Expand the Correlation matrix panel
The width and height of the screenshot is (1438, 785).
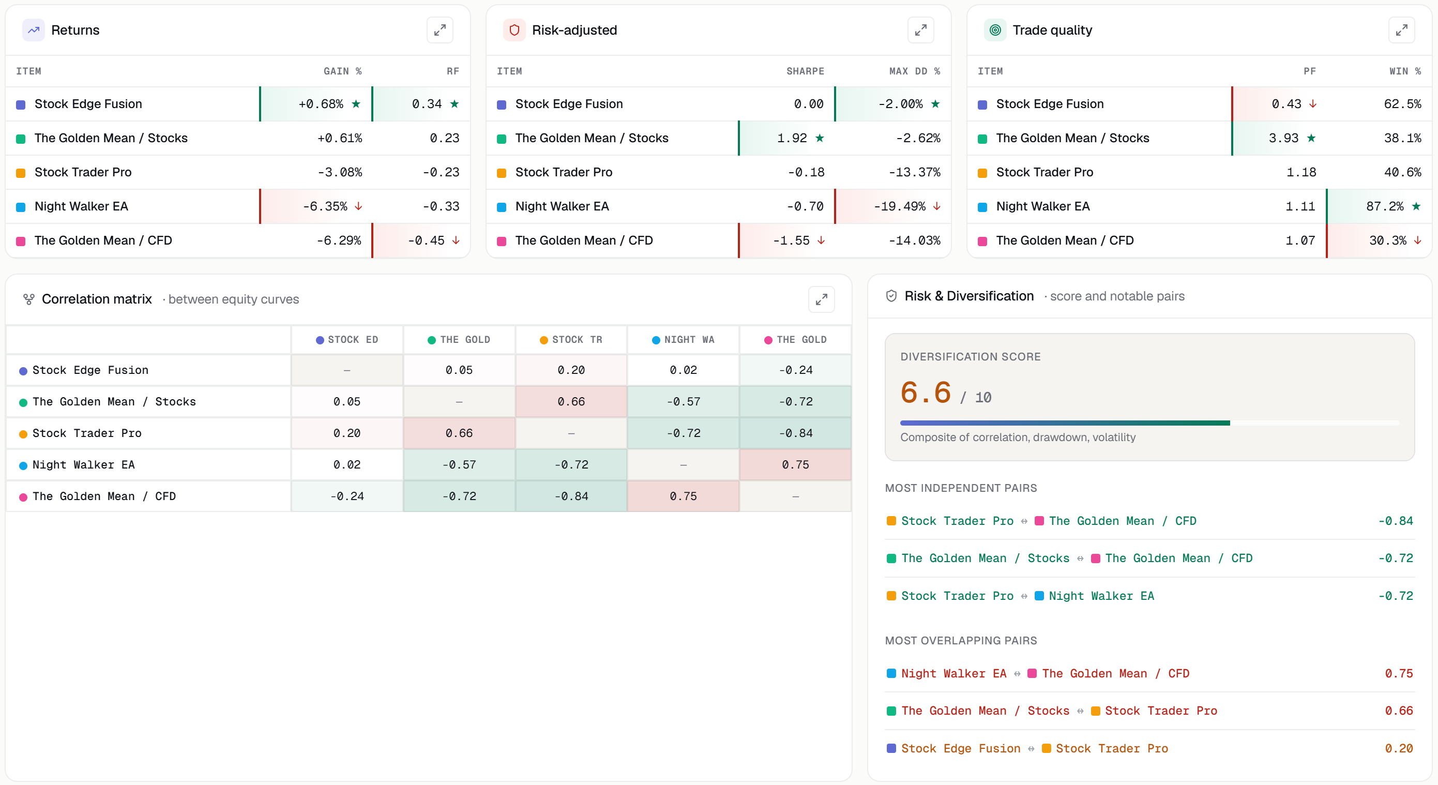(821, 299)
